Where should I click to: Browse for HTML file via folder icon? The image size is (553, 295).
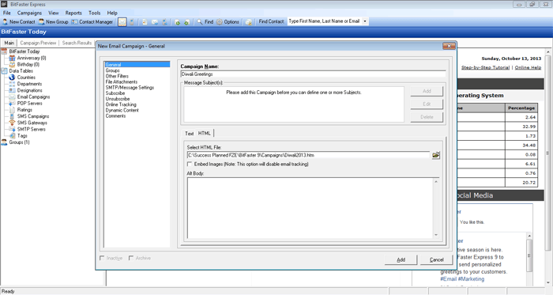(x=436, y=155)
